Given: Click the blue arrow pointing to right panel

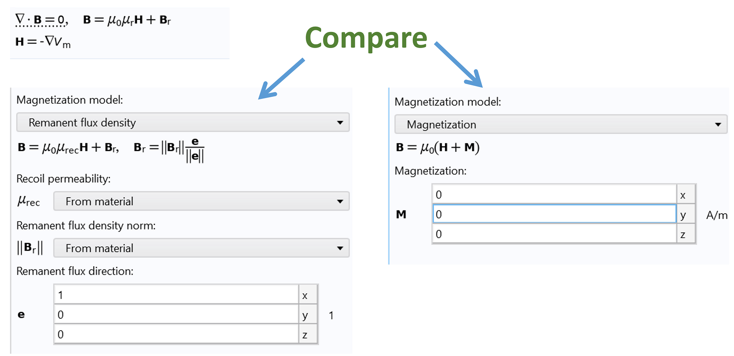Looking at the screenshot, I should click(x=459, y=65).
